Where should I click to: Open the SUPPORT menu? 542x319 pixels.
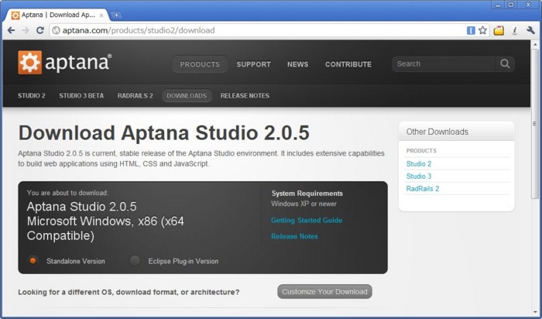(x=254, y=64)
